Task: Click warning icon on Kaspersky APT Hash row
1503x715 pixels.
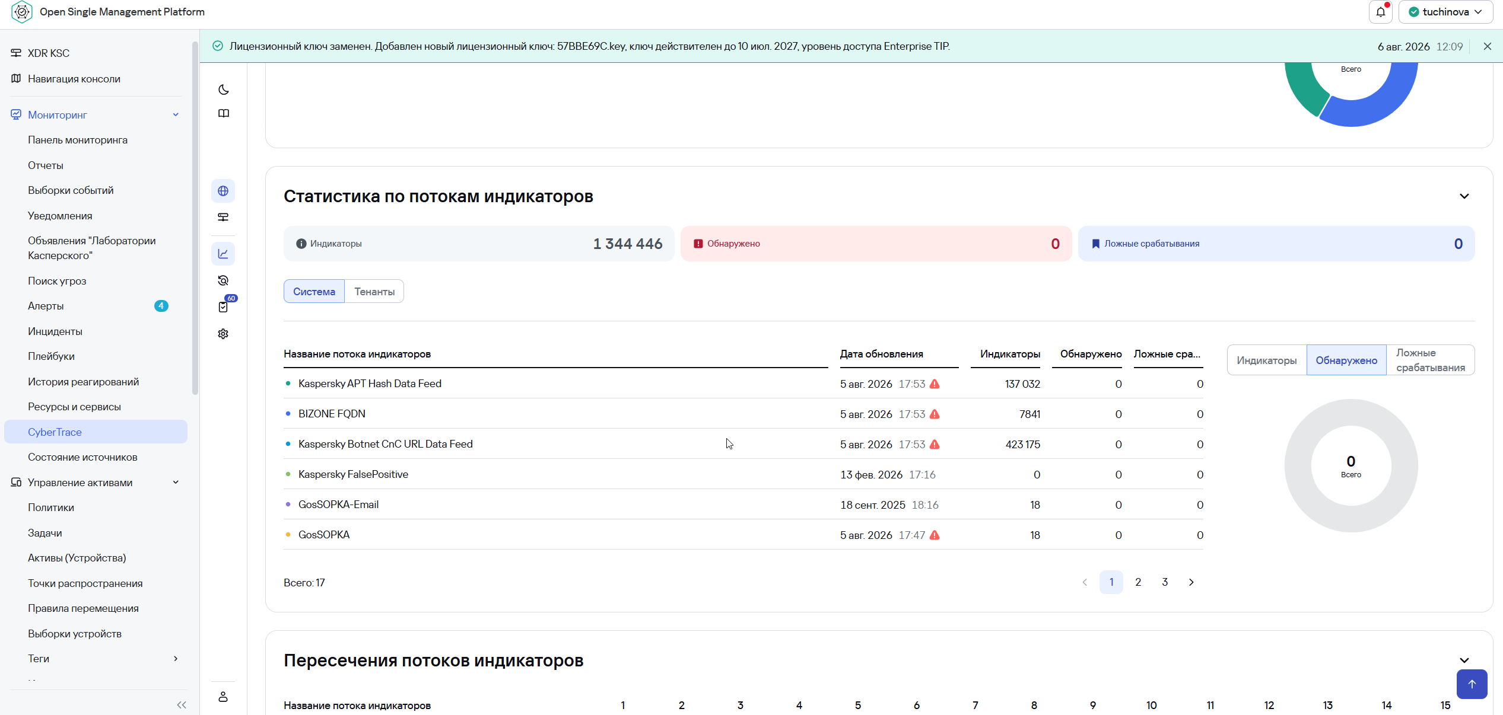Action: (935, 384)
